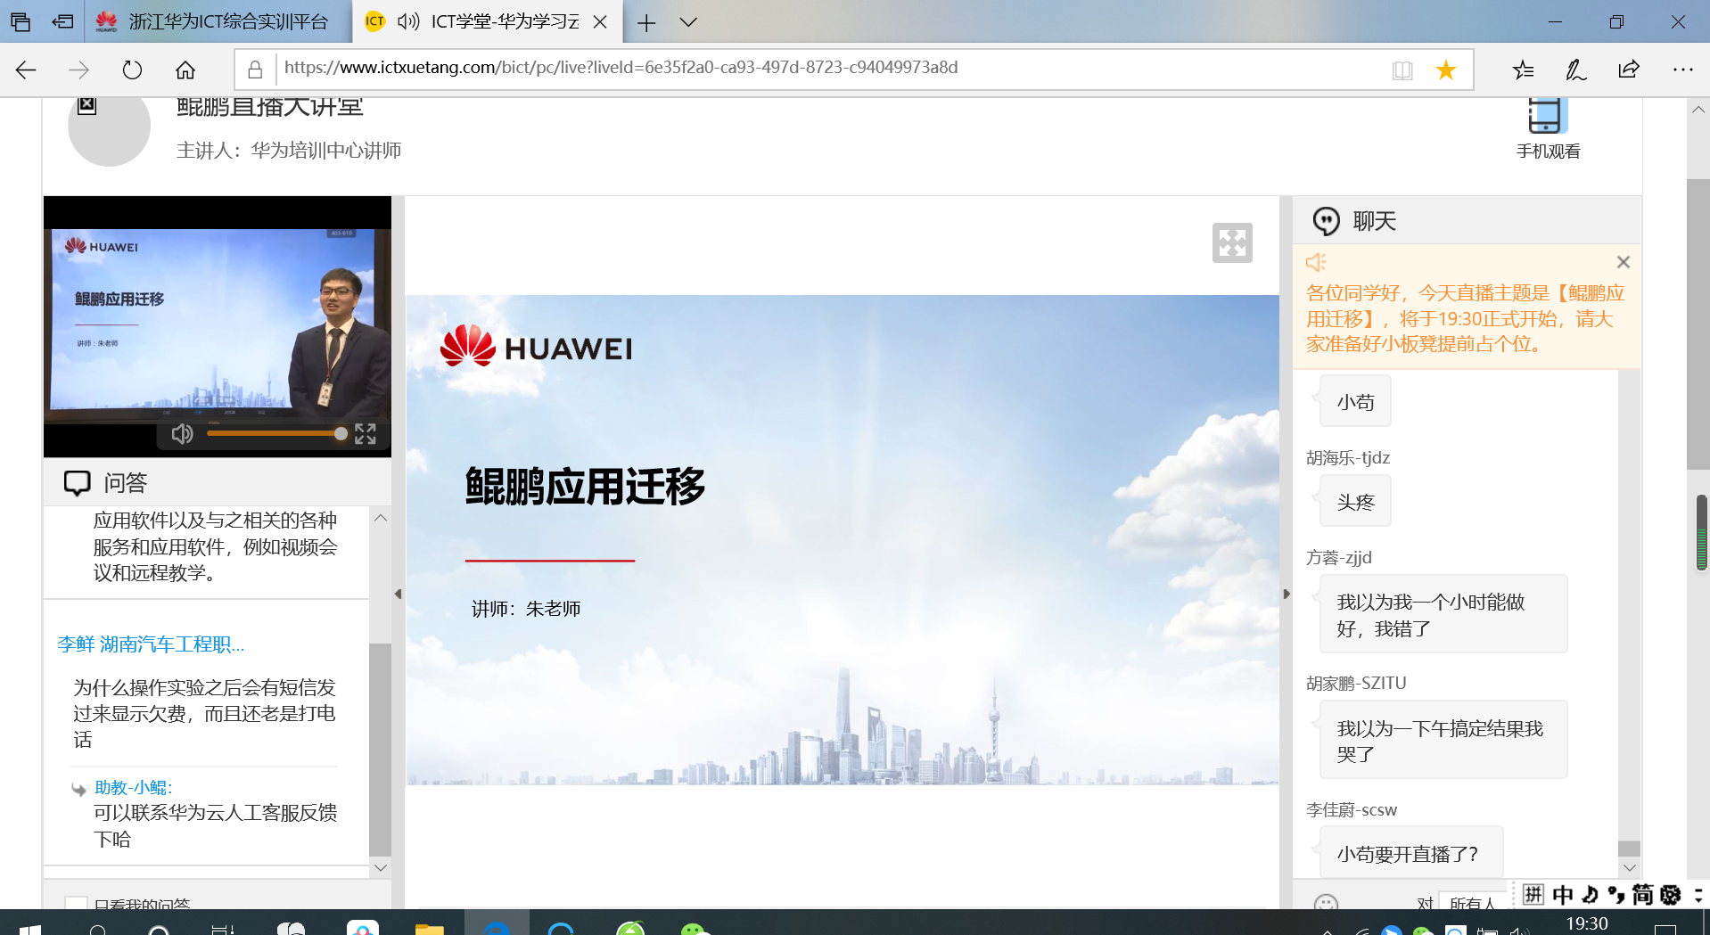Maximize the slide presentation area

[1231, 242]
